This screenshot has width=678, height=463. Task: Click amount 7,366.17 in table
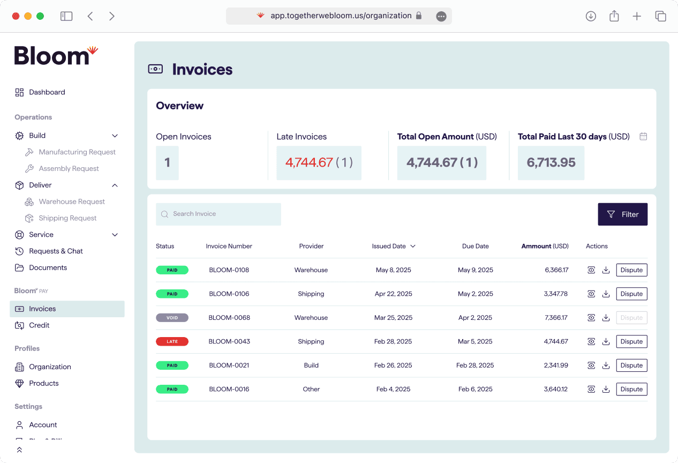556,318
